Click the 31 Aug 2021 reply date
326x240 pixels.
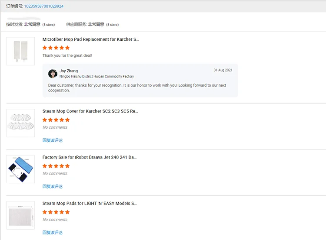(x=223, y=70)
